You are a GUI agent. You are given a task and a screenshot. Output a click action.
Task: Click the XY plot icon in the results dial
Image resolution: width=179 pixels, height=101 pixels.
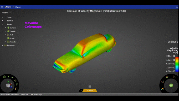[x=174, y=77]
